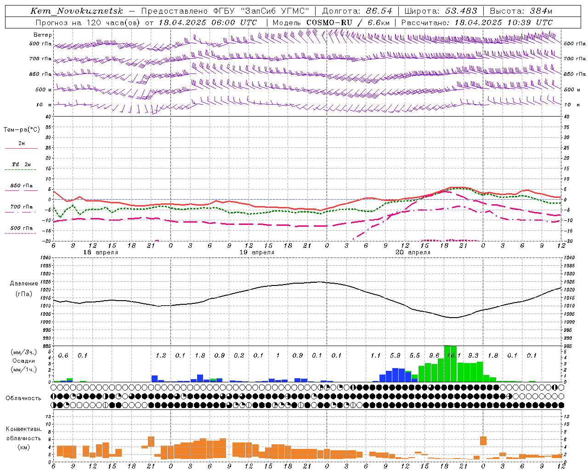Click the Тем-ра(°C) axis title
This screenshot has height=470, width=588.
point(22,130)
